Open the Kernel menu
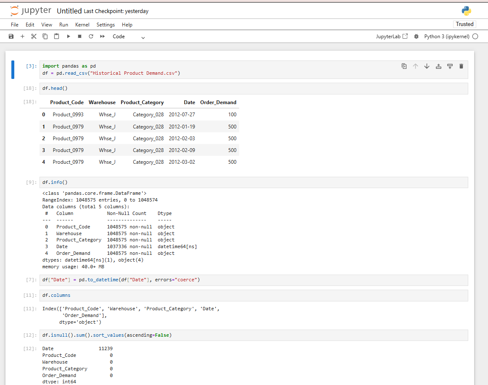 [x=82, y=25]
